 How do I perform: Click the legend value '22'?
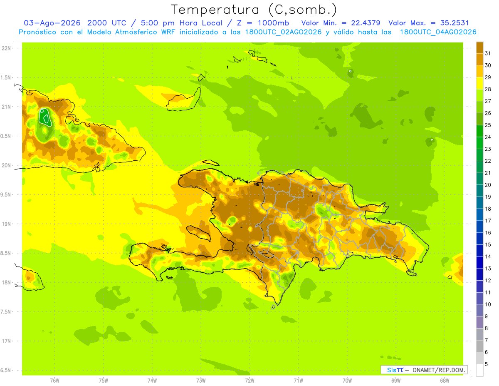pos(488,161)
